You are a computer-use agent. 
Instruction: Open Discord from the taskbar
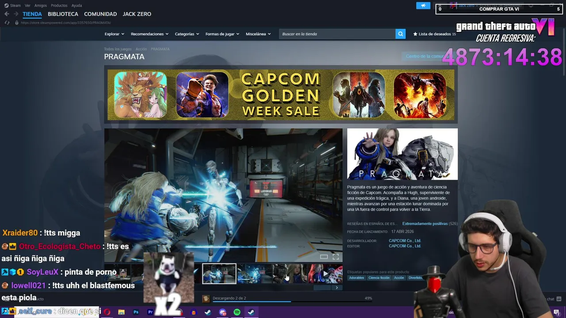tap(222, 312)
